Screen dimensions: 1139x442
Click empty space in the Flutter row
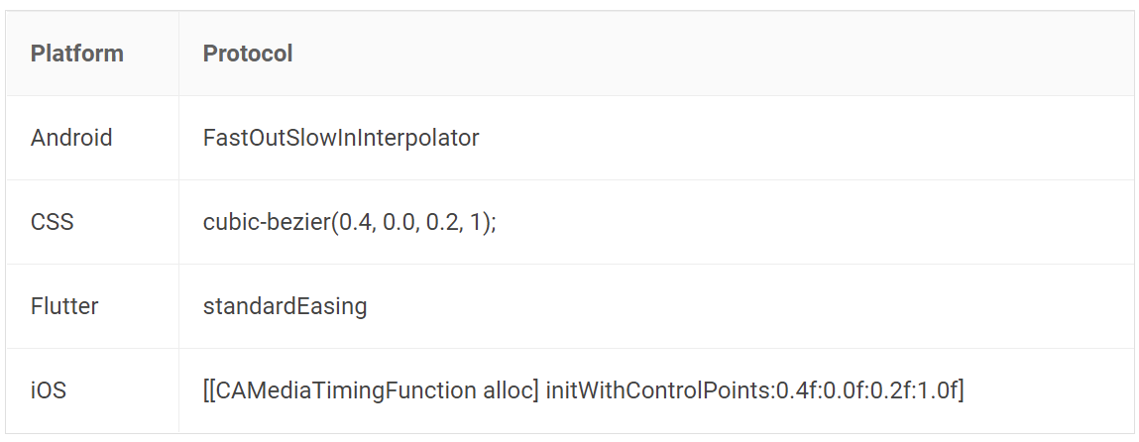[748, 305]
